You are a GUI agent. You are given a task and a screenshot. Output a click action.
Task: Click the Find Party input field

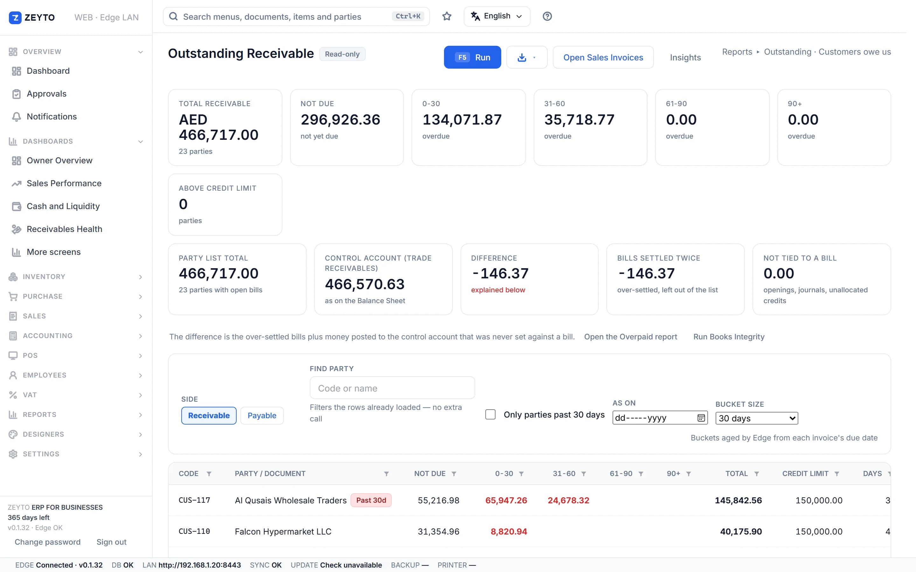[392, 388]
